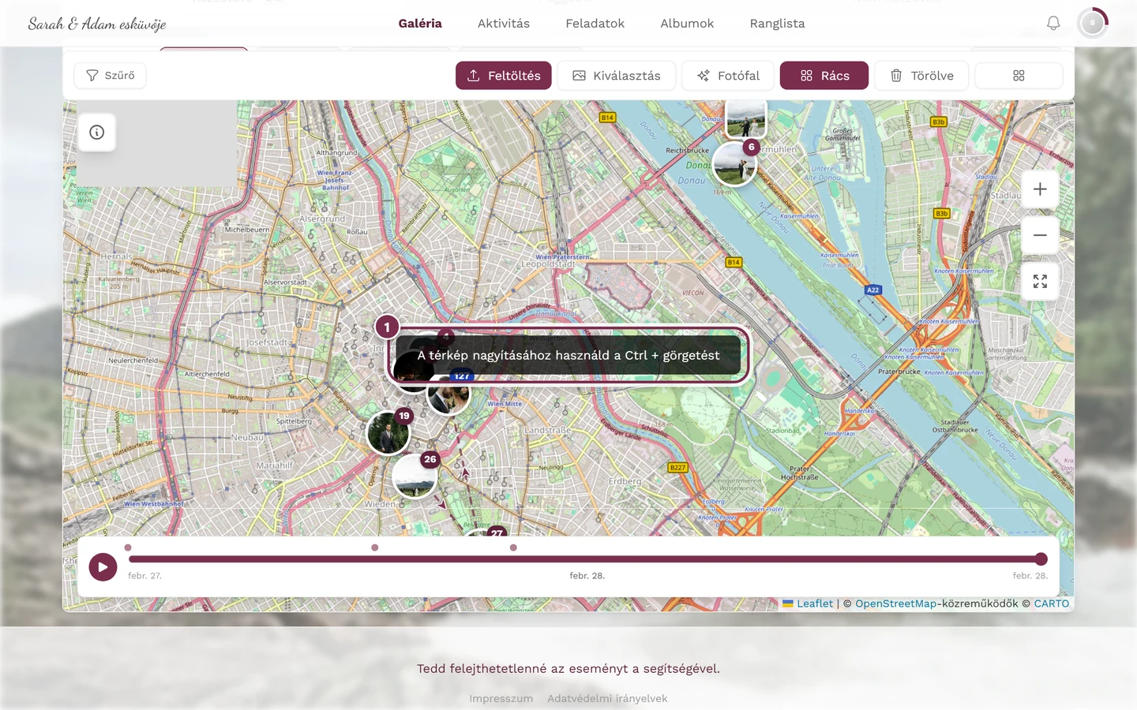Select the map cluster marked 1
1137x710 pixels.
(387, 327)
